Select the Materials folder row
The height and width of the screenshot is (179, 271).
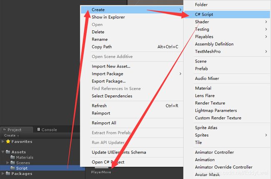click(43, 157)
